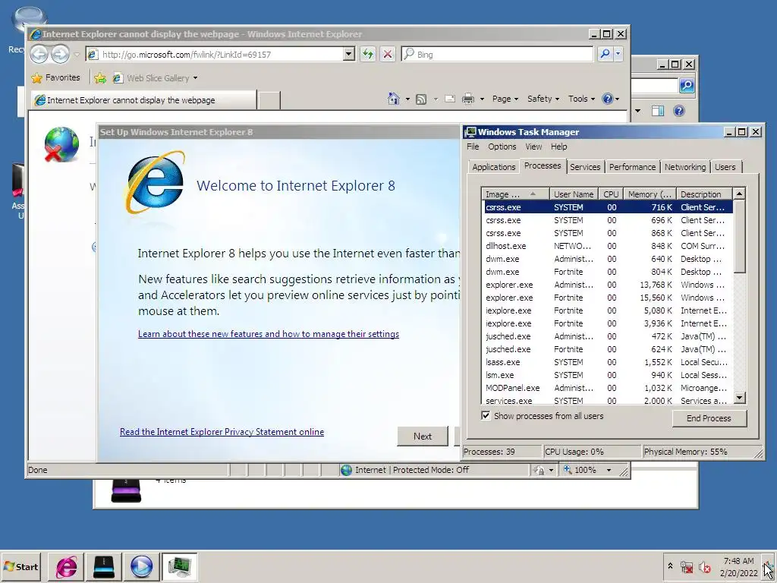
Task: Click the Bing search magnifier button
Action: pos(605,54)
